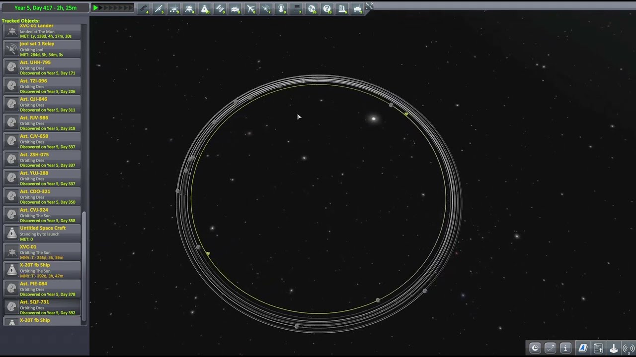Click the Flag filter showing 7

click(297, 8)
